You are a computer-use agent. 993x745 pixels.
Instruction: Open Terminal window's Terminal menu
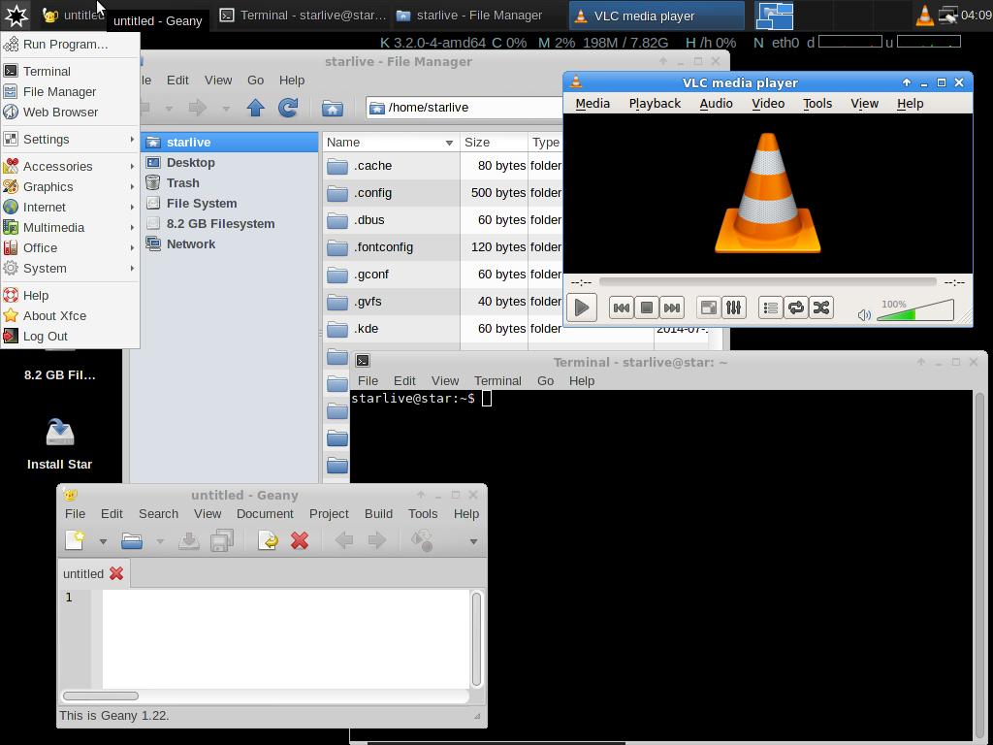click(497, 380)
